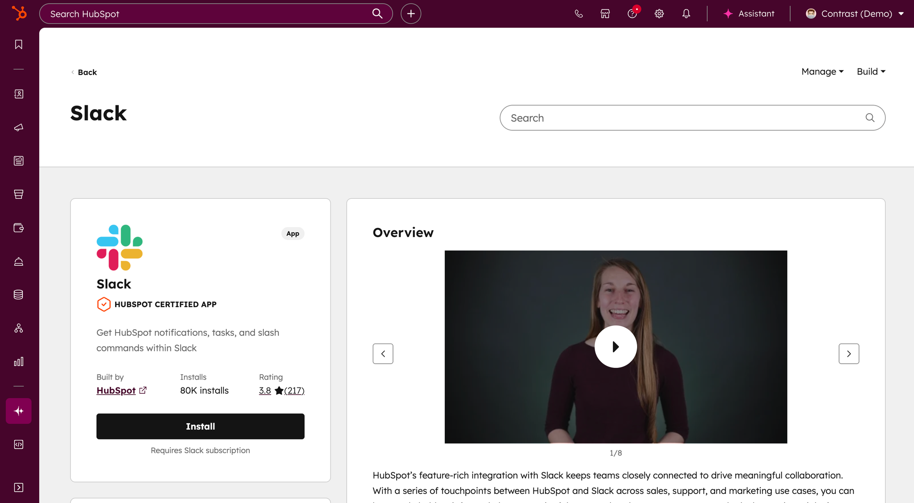Viewport: 914px width, 503px height.
Task: Show next carousel slide
Action: [849, 354]
